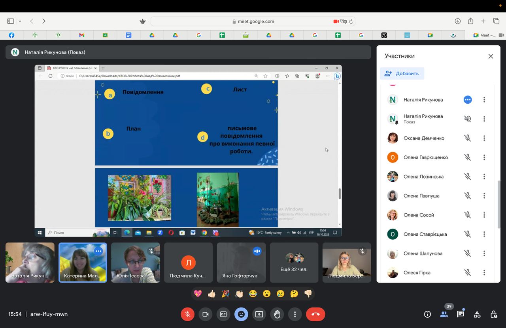Turn on closed captions

click(223, 314)
